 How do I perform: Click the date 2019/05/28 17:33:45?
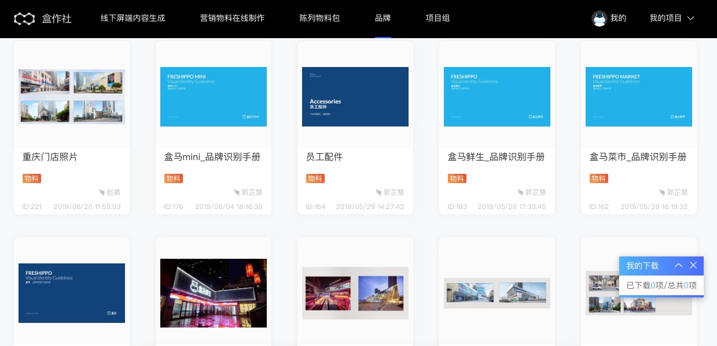click(513, 207)
